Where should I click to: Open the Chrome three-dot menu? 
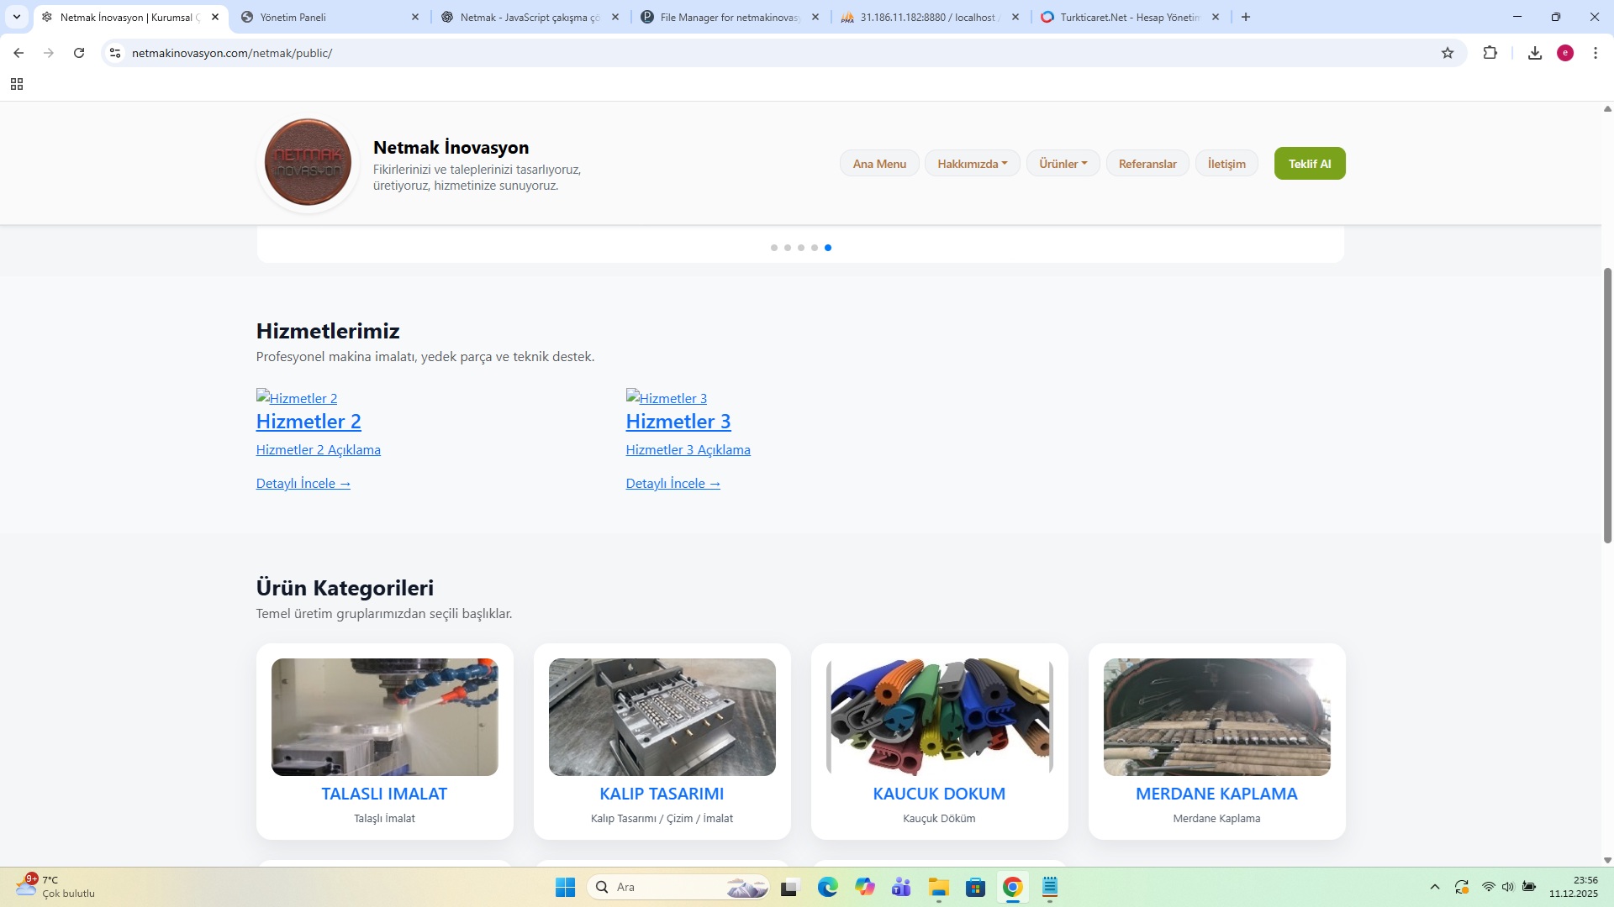[1596, 53]
